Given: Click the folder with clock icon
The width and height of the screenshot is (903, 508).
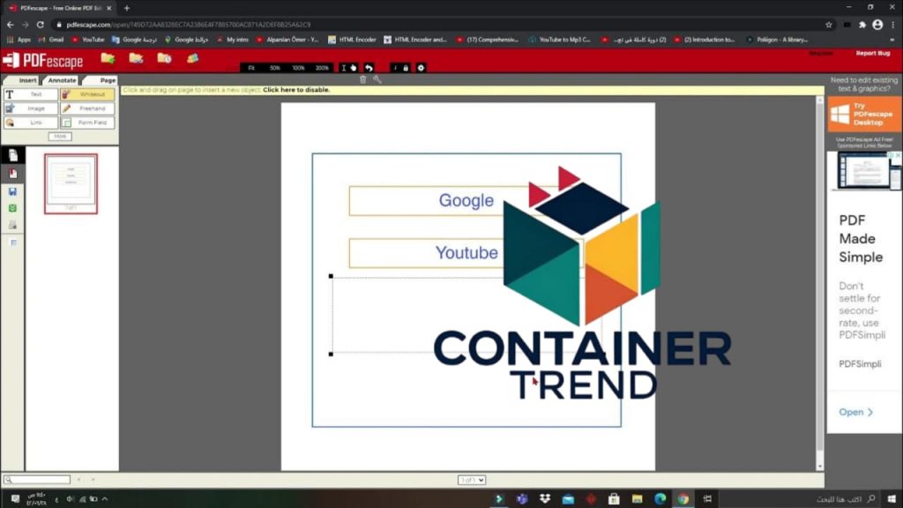Looking at the screenshot, I should pyautogui.click(x=164, y=58).
